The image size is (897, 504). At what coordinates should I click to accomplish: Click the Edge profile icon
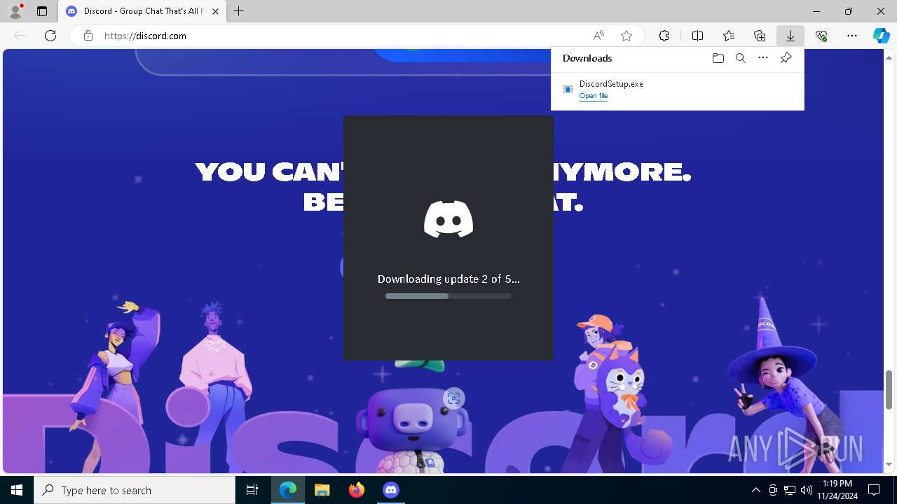[15, 11]
